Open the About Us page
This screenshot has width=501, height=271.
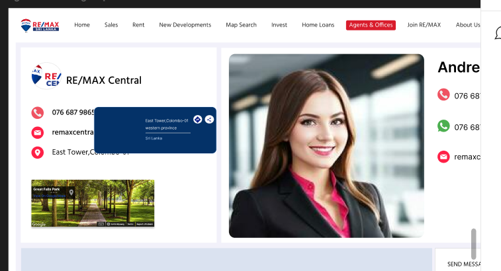pyautogui.click(x=468, y=25)
